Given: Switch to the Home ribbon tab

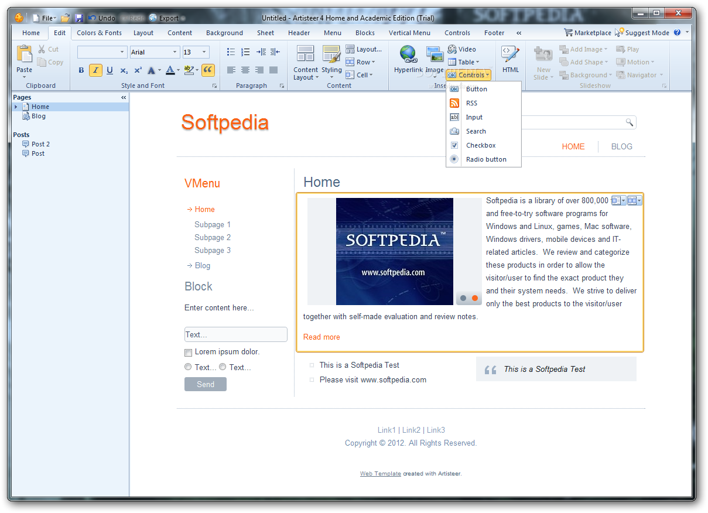Looking at the screenshot, I should pos(31,33).
